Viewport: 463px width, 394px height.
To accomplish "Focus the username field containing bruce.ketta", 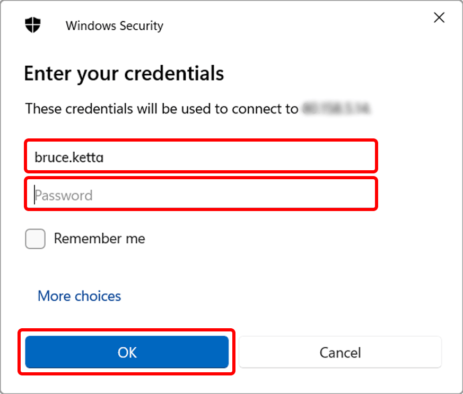I will [200, 156].
